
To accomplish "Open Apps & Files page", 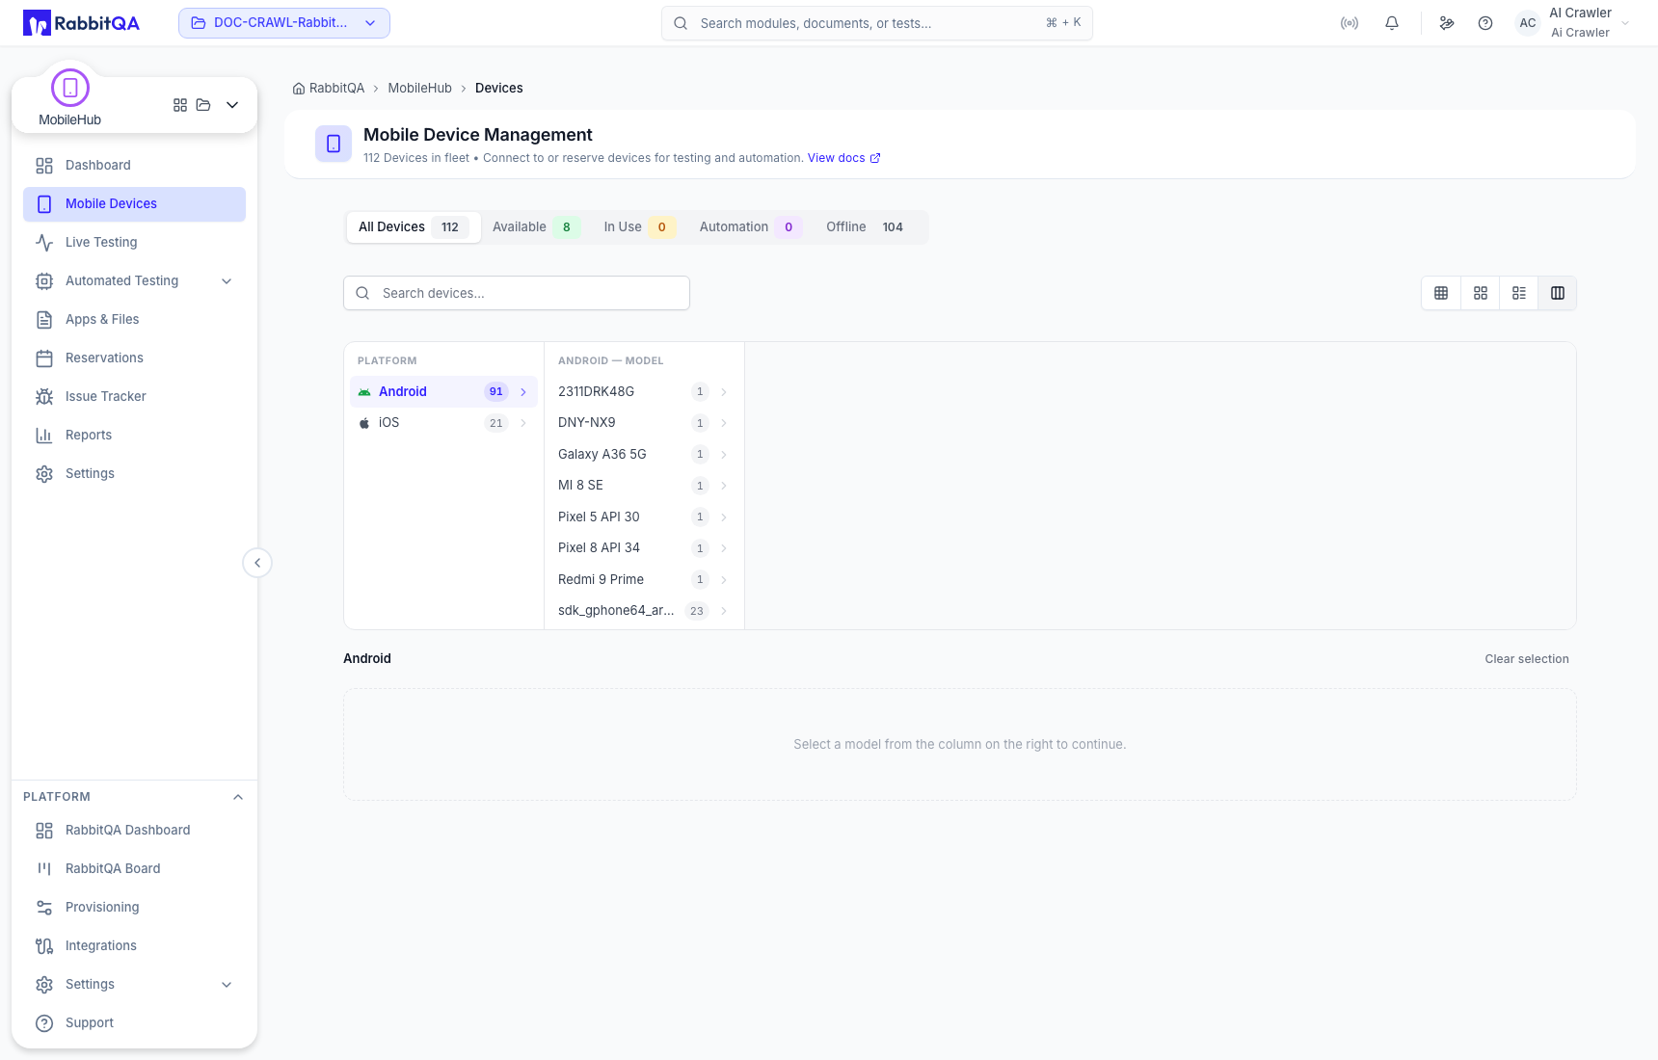I will pos(134,320).
